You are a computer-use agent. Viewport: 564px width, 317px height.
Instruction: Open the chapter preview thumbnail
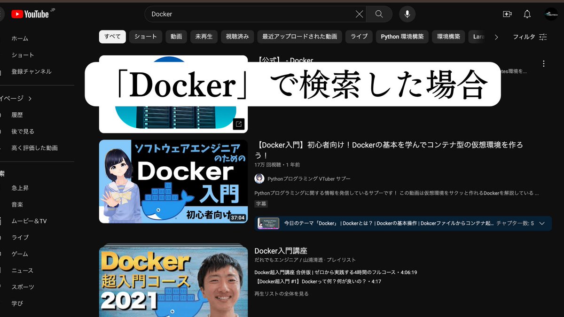[x=268, y=224]
